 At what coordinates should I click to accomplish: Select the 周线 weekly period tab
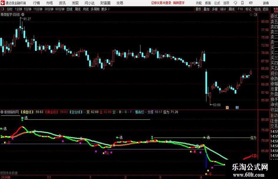78,9
